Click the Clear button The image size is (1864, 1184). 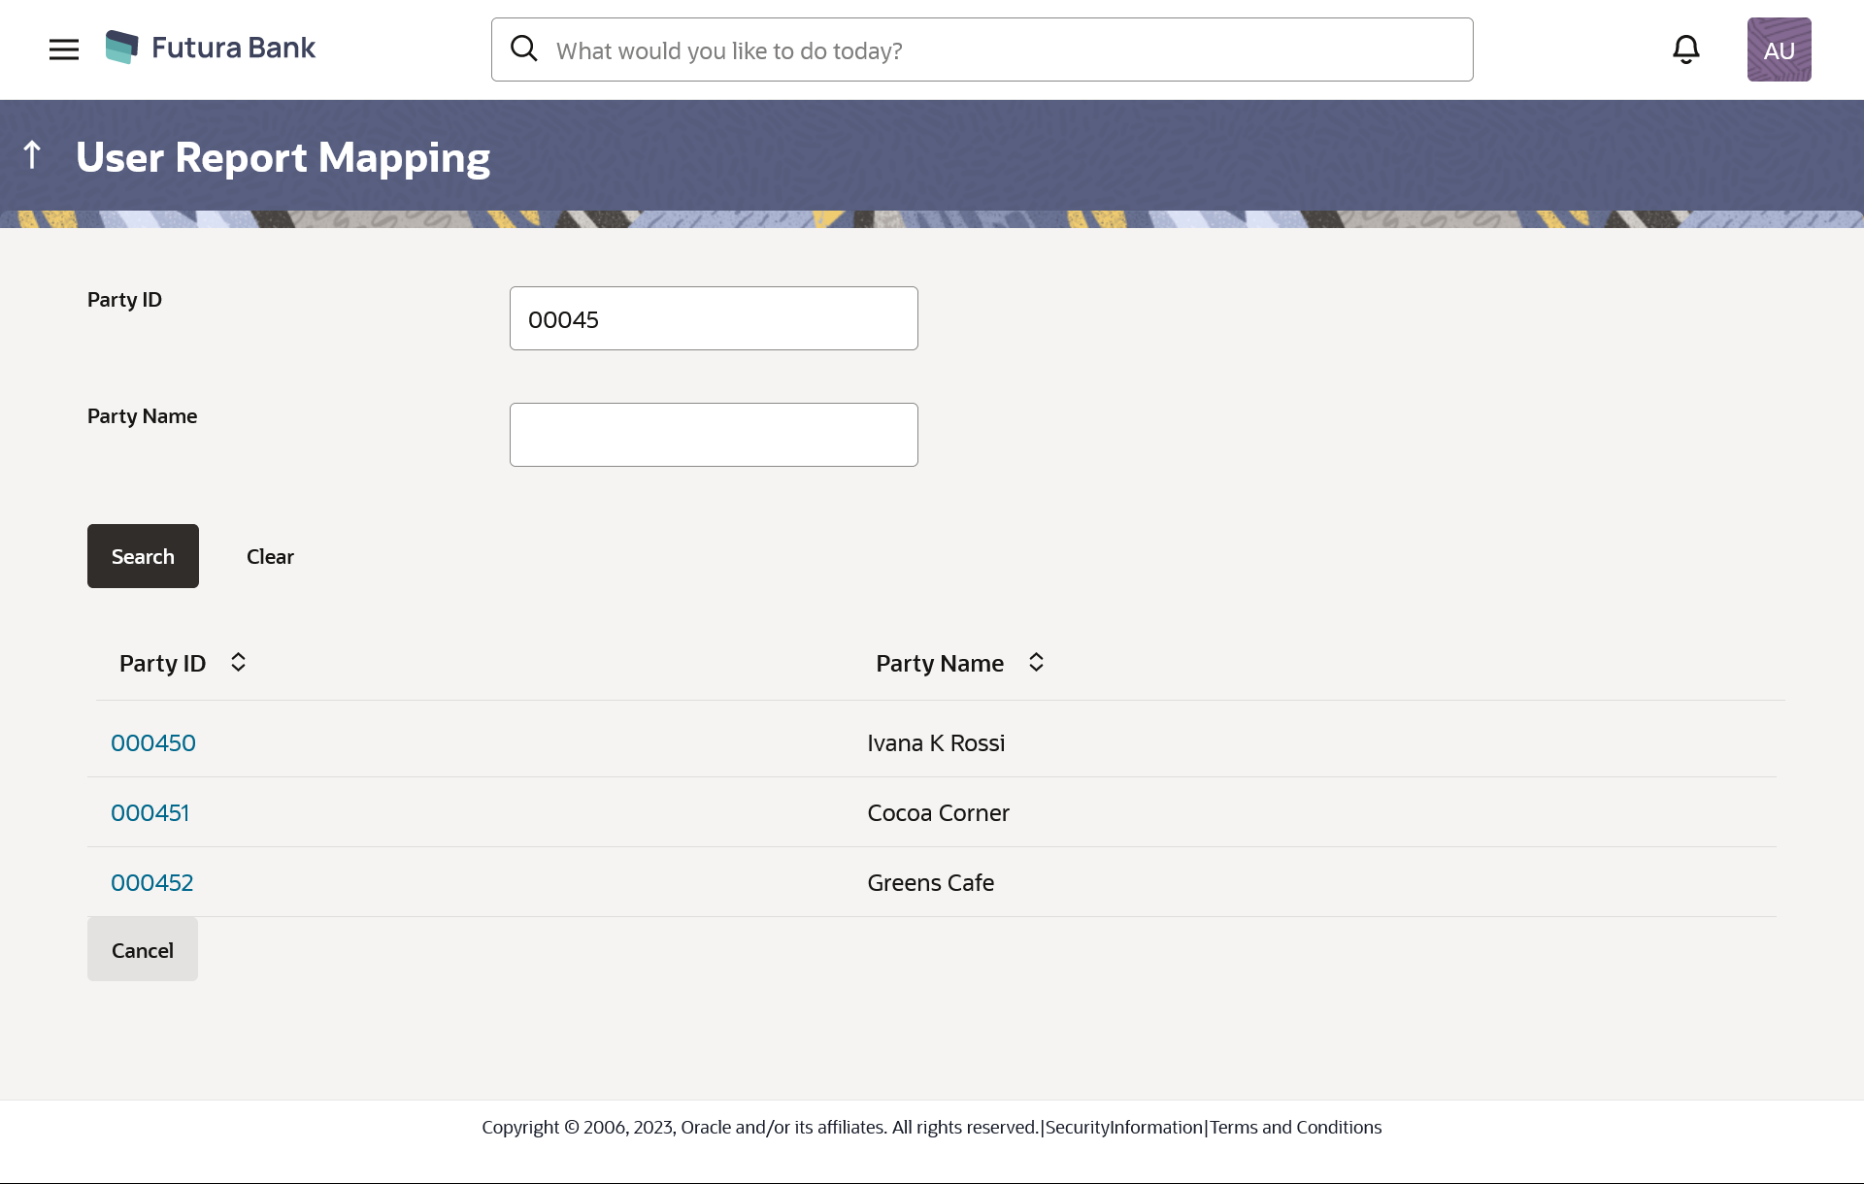click(270, 556)
